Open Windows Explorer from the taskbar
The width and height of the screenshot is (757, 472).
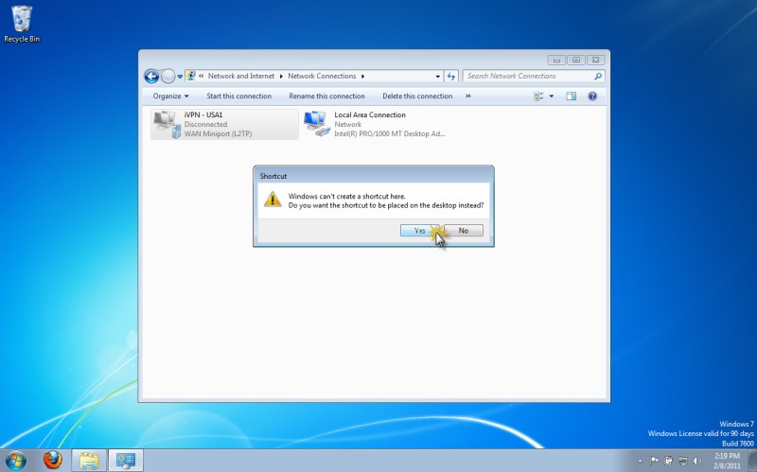pyautogui.click(x=89, y=461)
